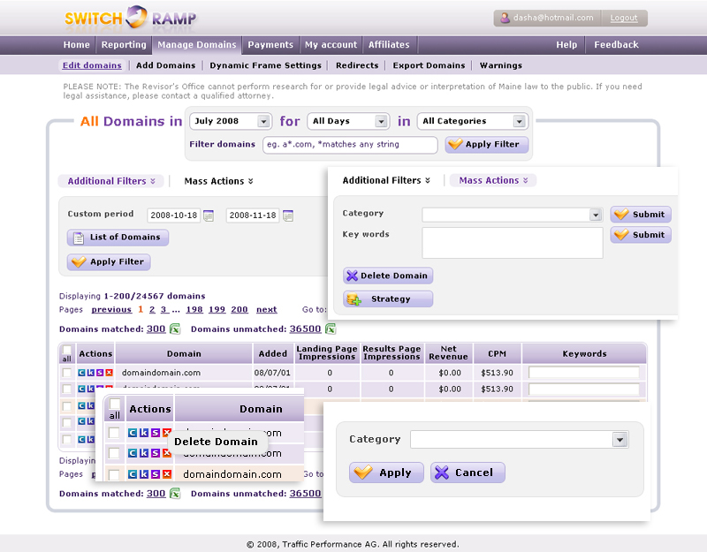Click the SwitchRamp logo
This screenshot has width=707, height=552.
click(130, 18)
